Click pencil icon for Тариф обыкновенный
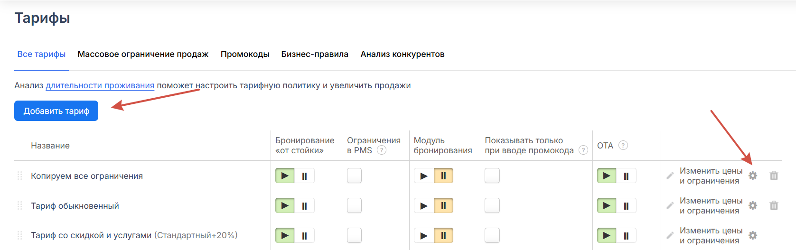796x250 pixels. (x=670, y=205)
